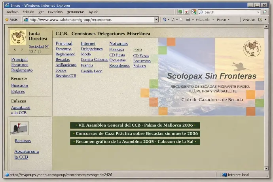Open the Edición menu

[28, 12]
